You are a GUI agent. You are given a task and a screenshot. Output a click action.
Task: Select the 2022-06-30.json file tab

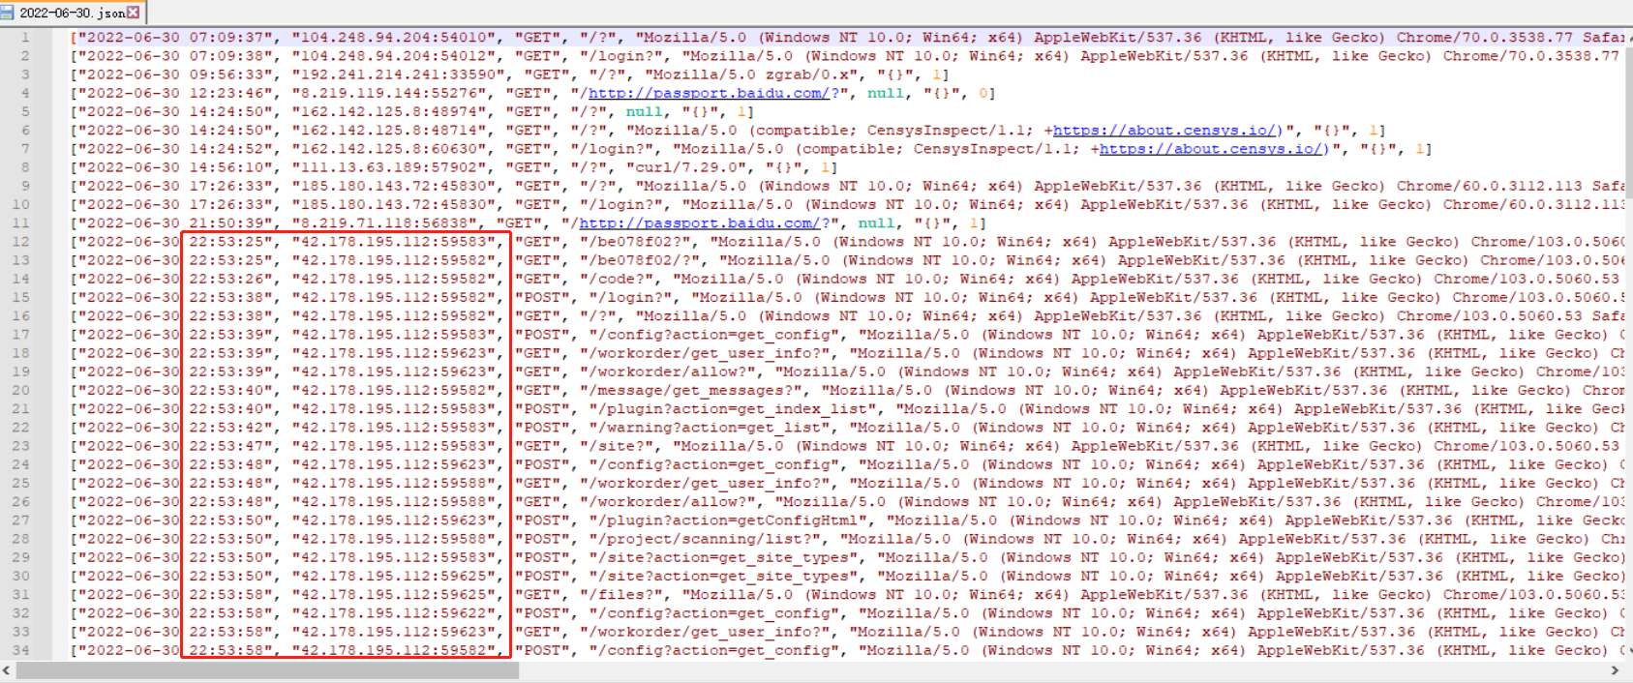72,13
